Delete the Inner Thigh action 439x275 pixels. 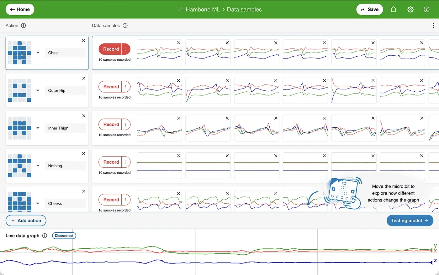[x=84, y=116]
